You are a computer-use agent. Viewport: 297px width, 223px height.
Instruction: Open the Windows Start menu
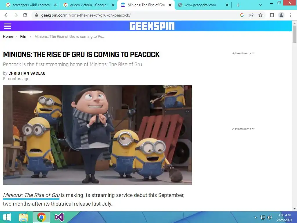[x=7, y=217]
